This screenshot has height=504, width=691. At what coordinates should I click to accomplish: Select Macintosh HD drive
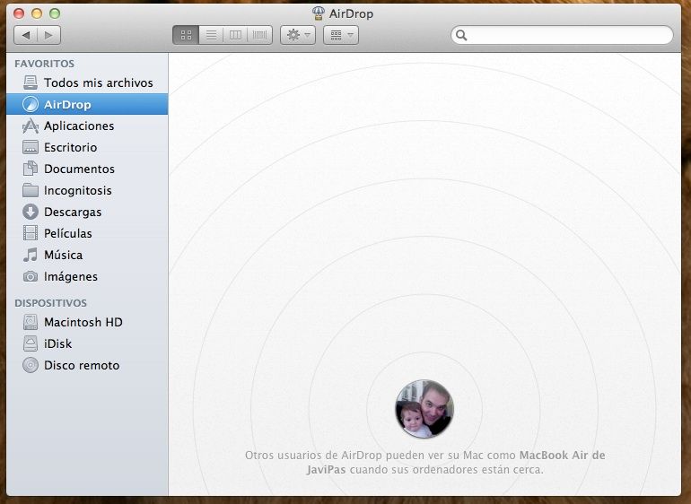(83, 322)
